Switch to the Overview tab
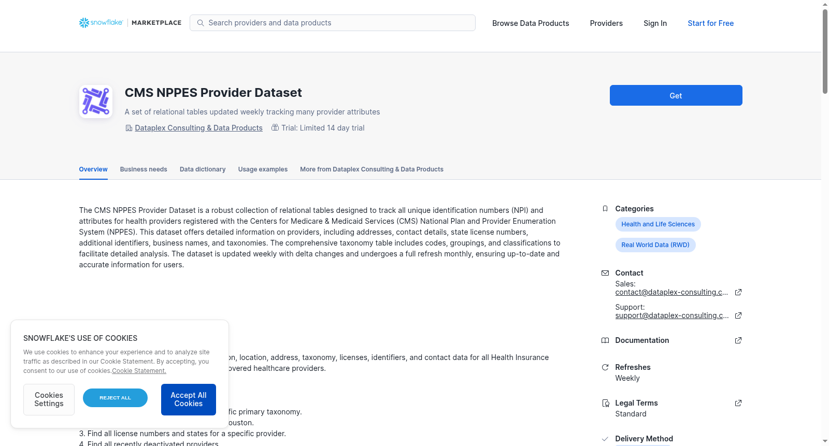Viewport: 829px width, 446px height. point(93,169)
